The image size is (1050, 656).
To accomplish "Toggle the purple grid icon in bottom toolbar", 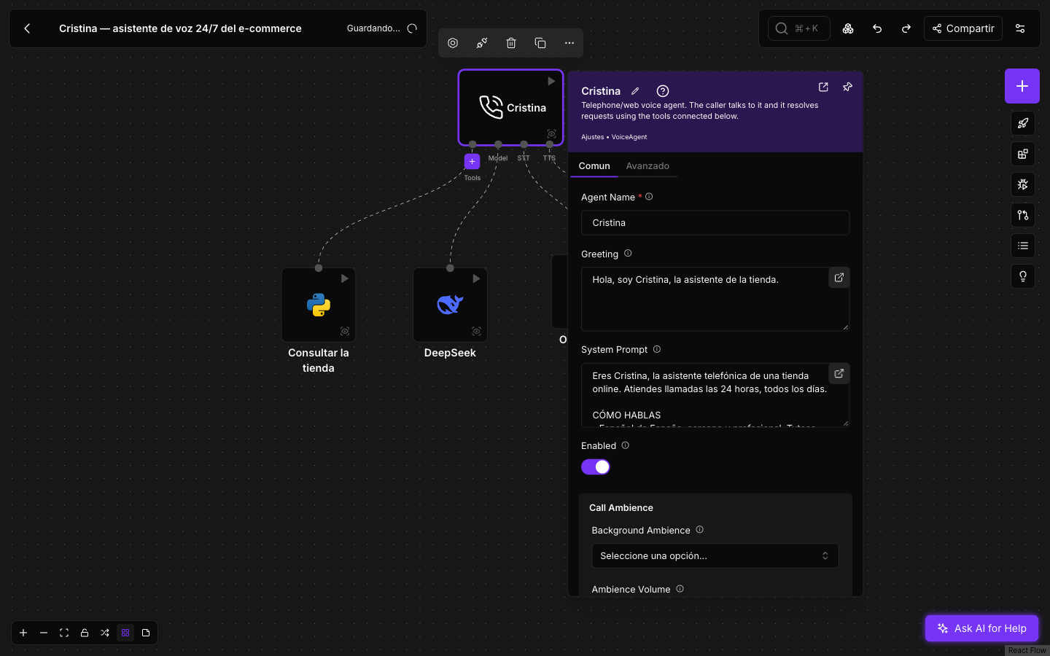I will pos(125,633).
